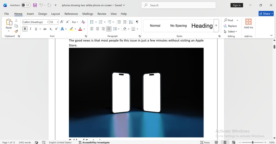Decrease paragraph indent
The height and width of the screenshot is (144, 276).
point(119,22)
